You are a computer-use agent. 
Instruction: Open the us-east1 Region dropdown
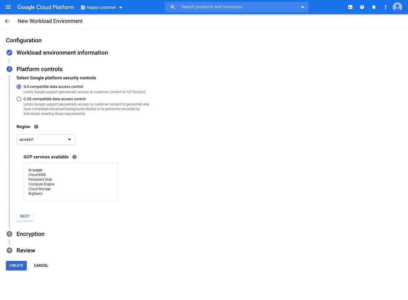pyautogui.click(x=46, y=140)
